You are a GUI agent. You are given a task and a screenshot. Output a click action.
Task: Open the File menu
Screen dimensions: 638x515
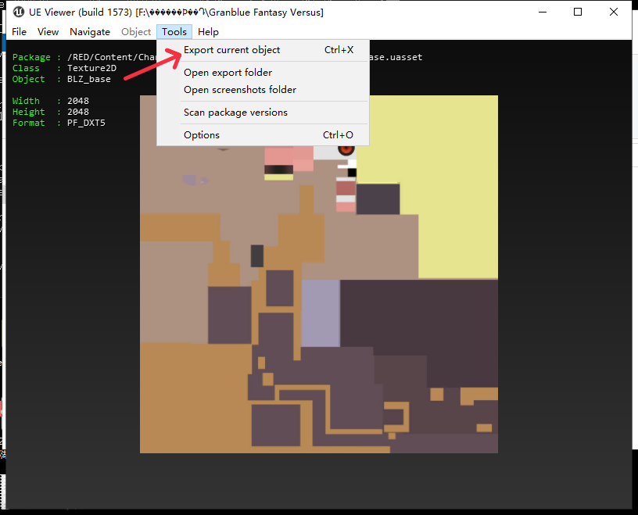(x=19, y=32)
